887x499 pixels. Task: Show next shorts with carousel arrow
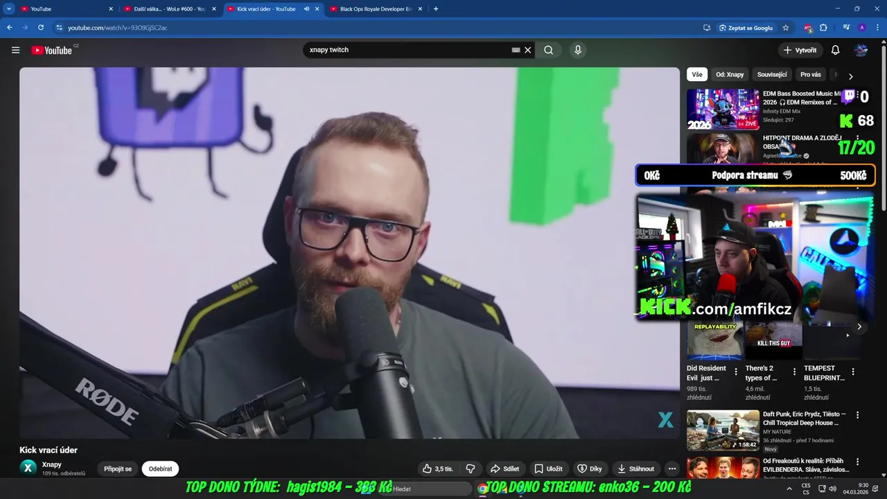[x=859, y=326]
